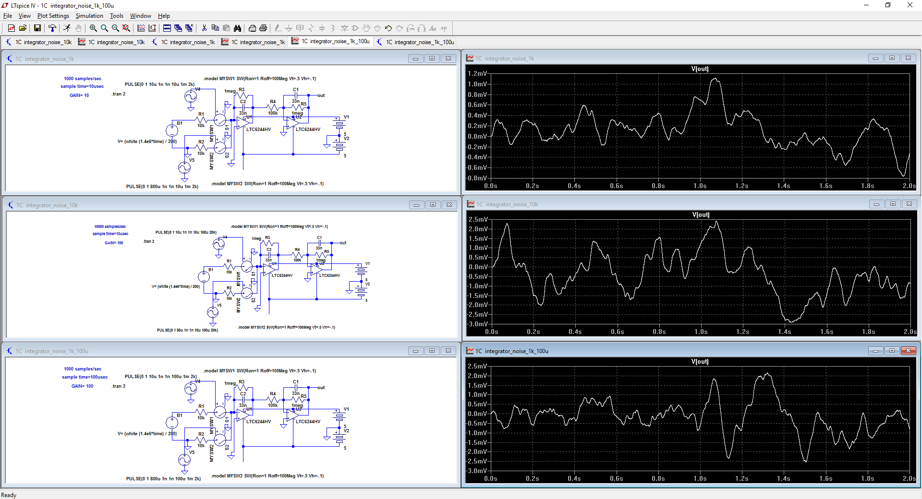Click the Tile Windows icon
This screenshot has width=922, height=499.
click(167, 28)
